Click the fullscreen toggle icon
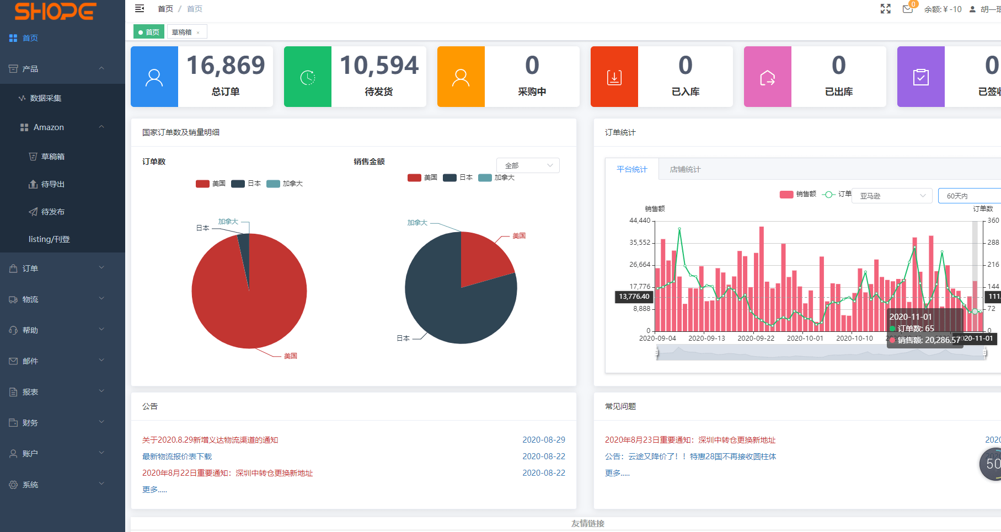This screenshot has width=1001, height=532. point(886,9)
